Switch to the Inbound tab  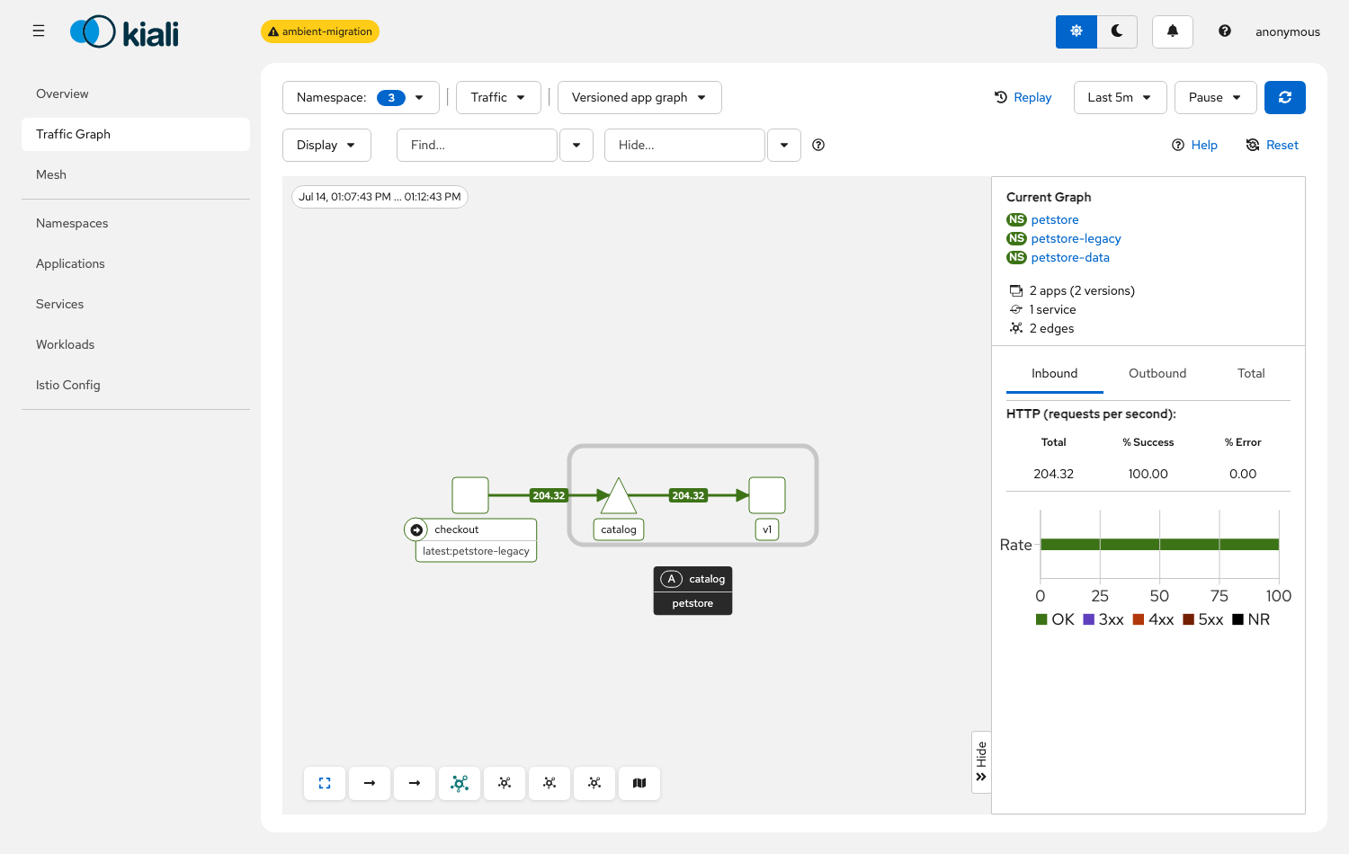(x=1054, y=373)
